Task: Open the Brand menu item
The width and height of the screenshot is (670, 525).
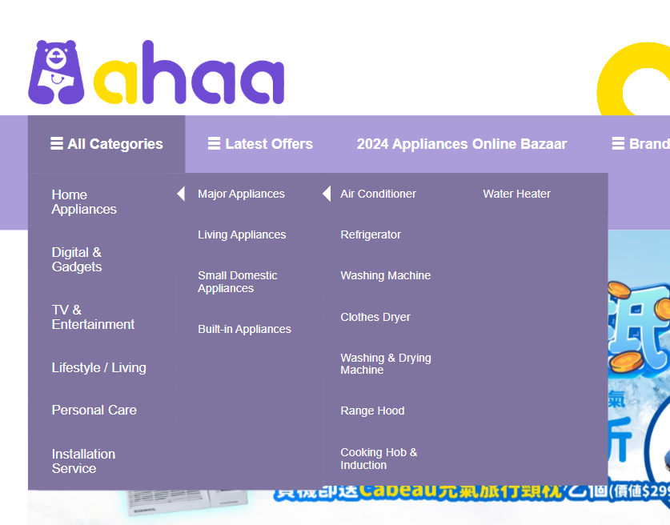Action: click(x=641, y=144)
